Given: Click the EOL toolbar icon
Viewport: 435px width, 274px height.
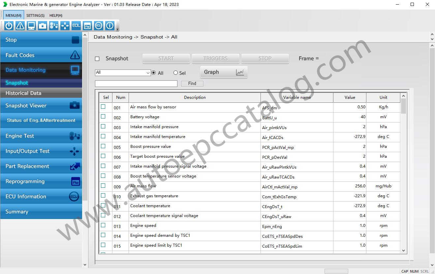Looking at the screenshot, I should tap(76, 26).
